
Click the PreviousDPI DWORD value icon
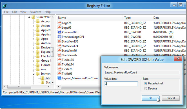(59, 32)
